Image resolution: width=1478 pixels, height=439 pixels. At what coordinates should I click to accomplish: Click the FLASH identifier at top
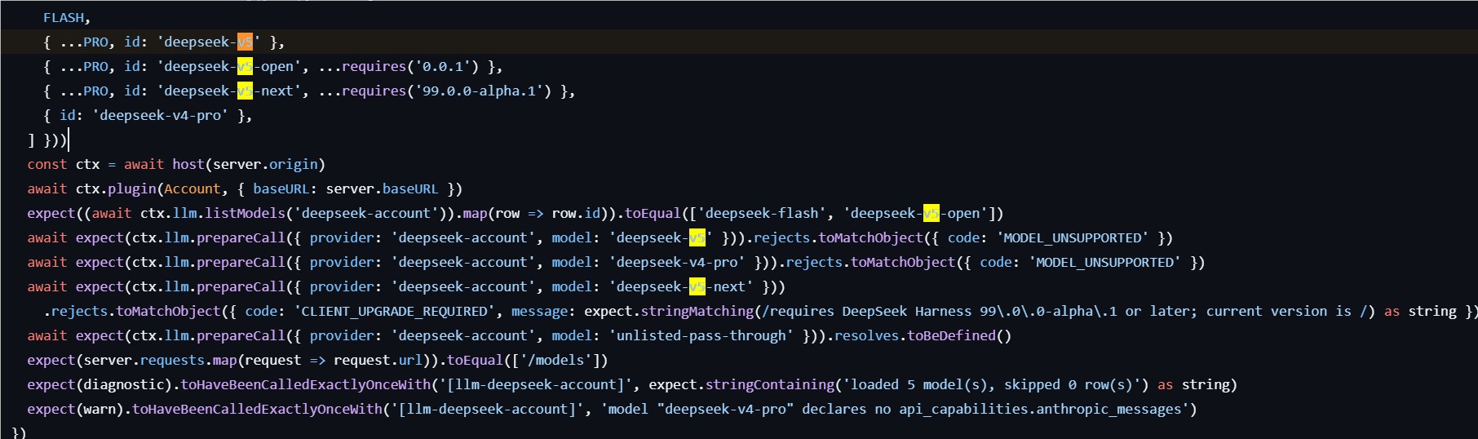click(x=64, y=18)
